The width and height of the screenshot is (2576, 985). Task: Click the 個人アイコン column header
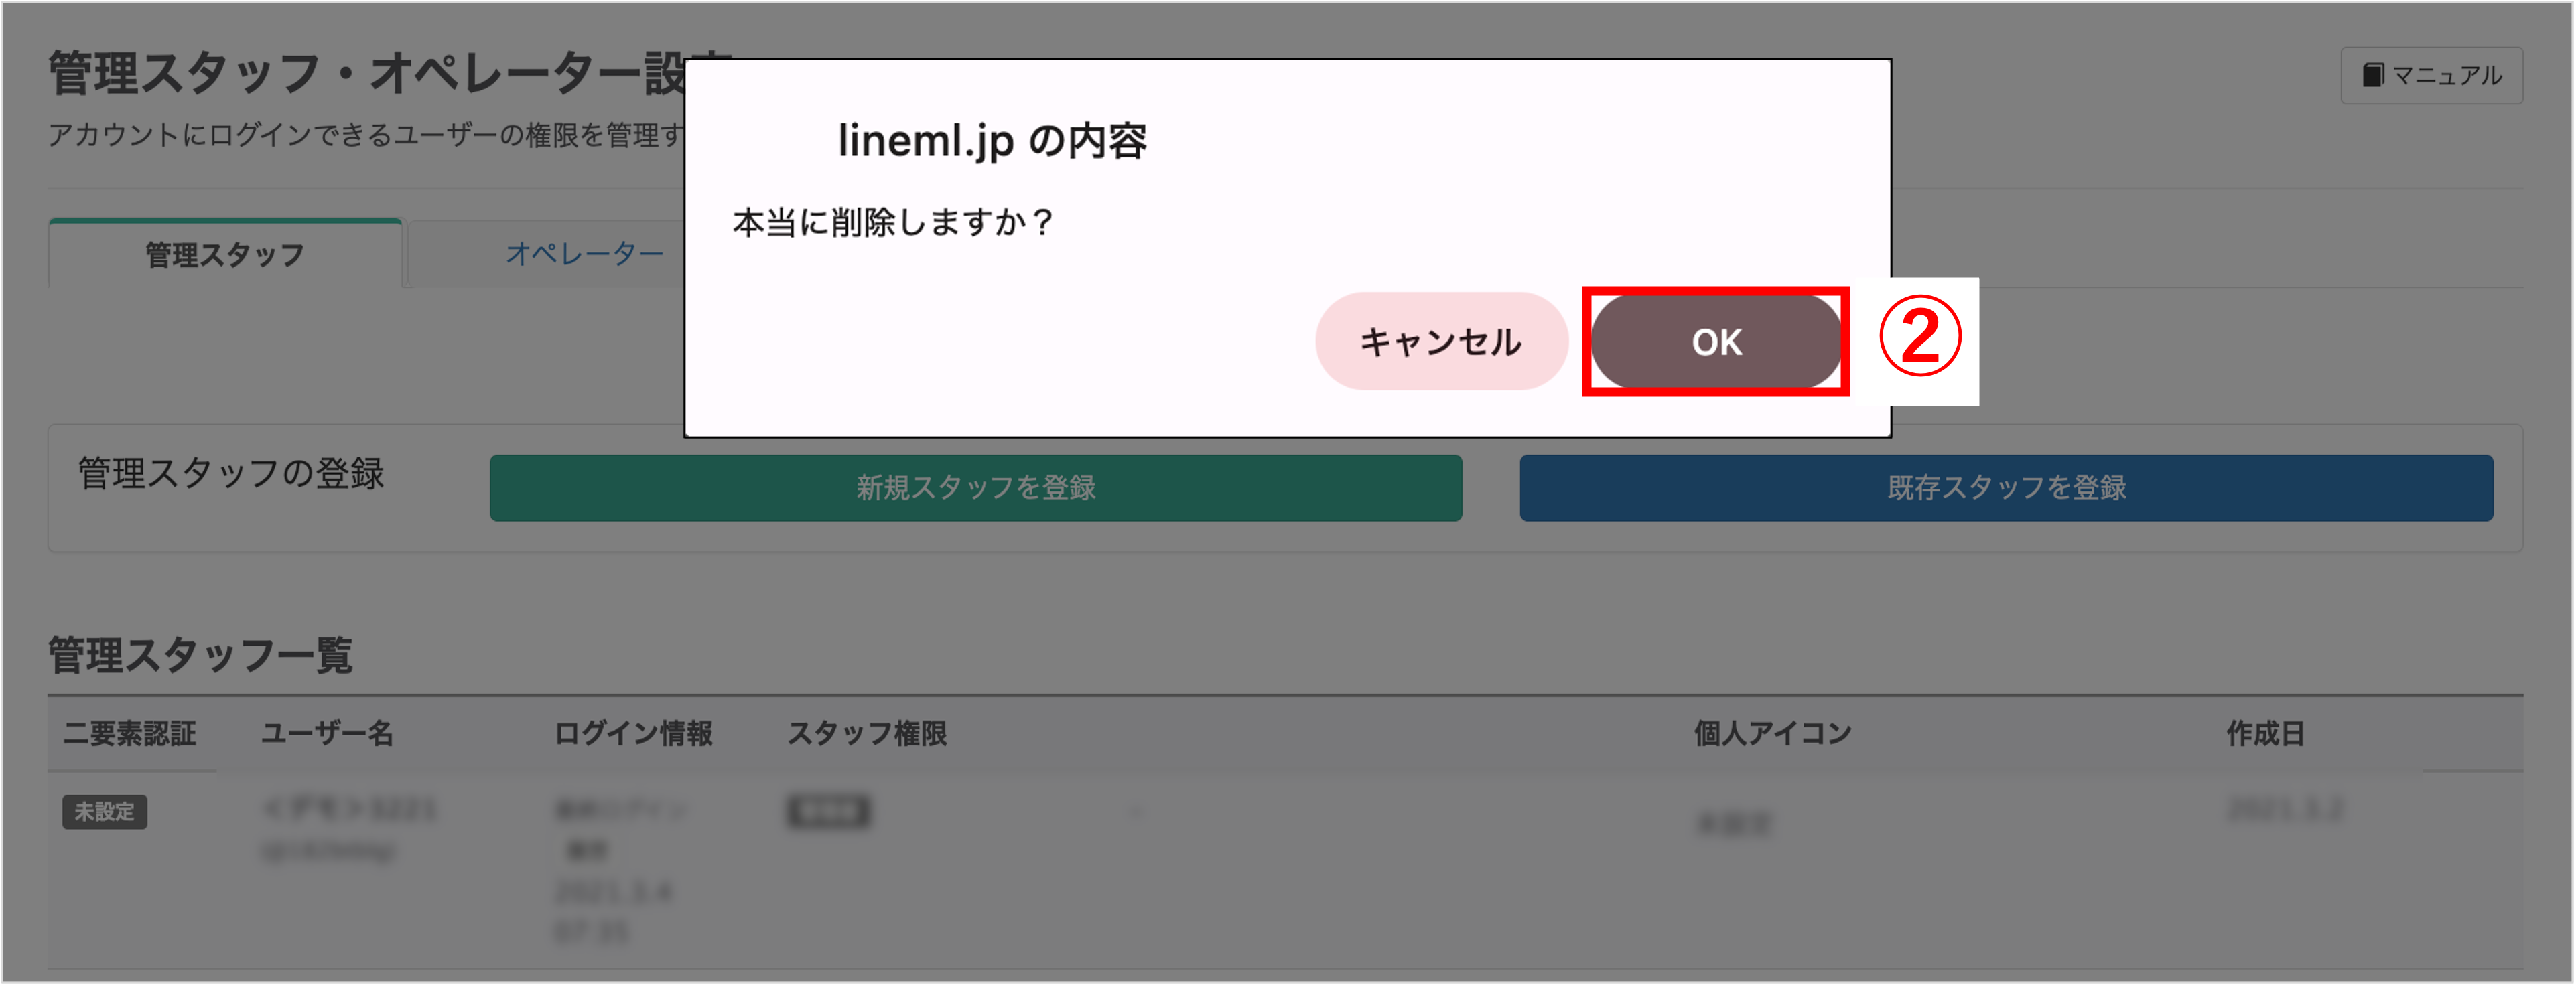tap(1773, 733)
